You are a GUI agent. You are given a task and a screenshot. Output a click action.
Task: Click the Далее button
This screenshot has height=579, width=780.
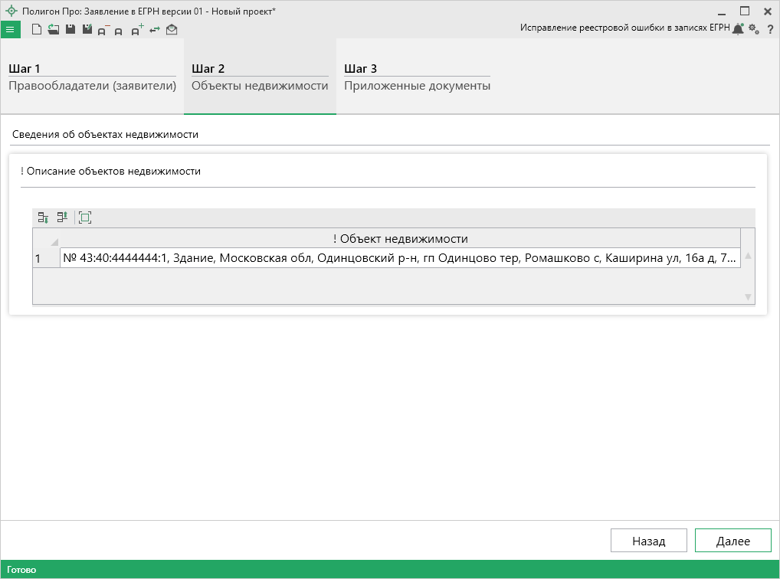732,541
